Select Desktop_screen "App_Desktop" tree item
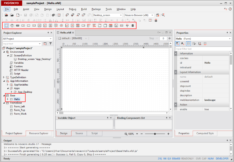Image resolution: width=234 pixels, height=162 pixels. click(x=34, y=59)
